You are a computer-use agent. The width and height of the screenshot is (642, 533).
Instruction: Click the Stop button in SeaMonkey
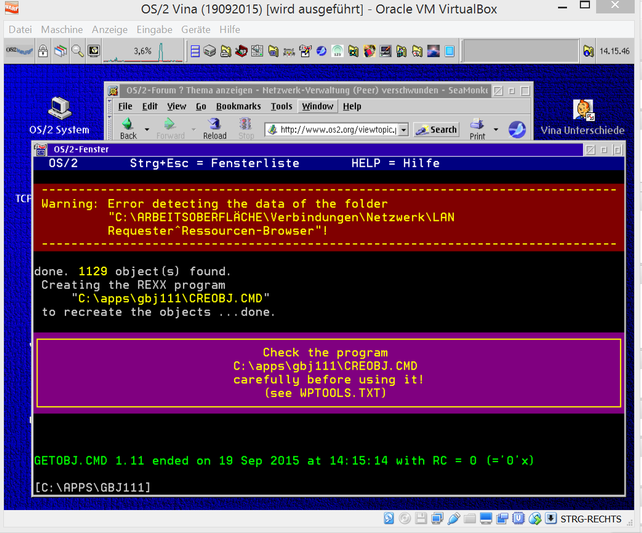(246, 129)
